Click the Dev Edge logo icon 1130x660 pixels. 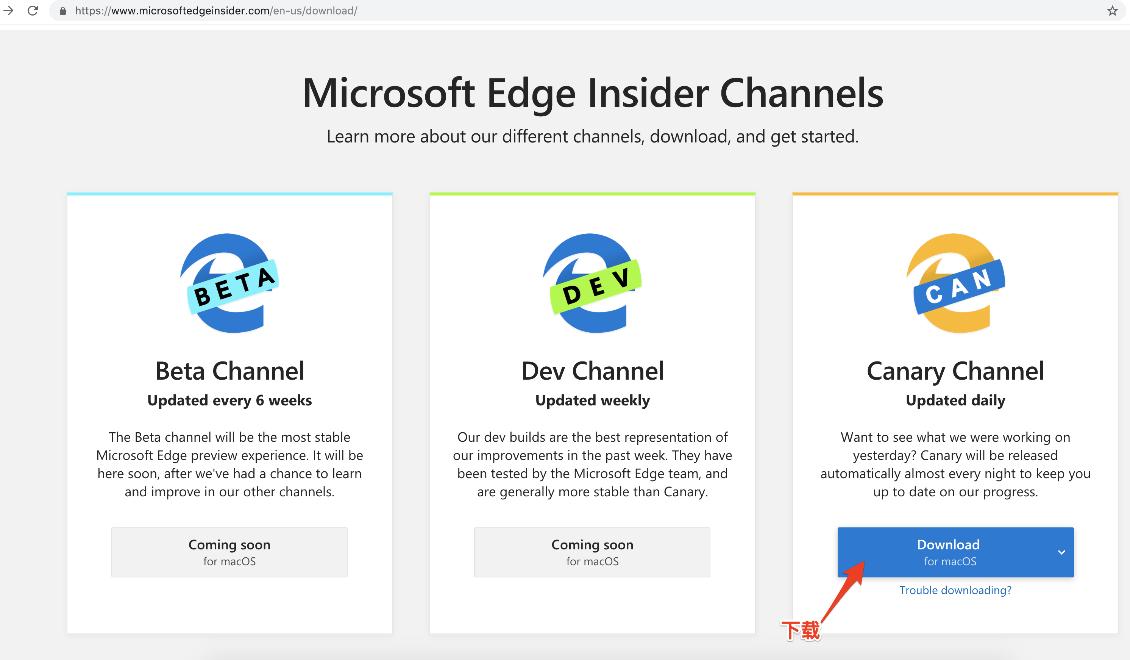[592, 283]
